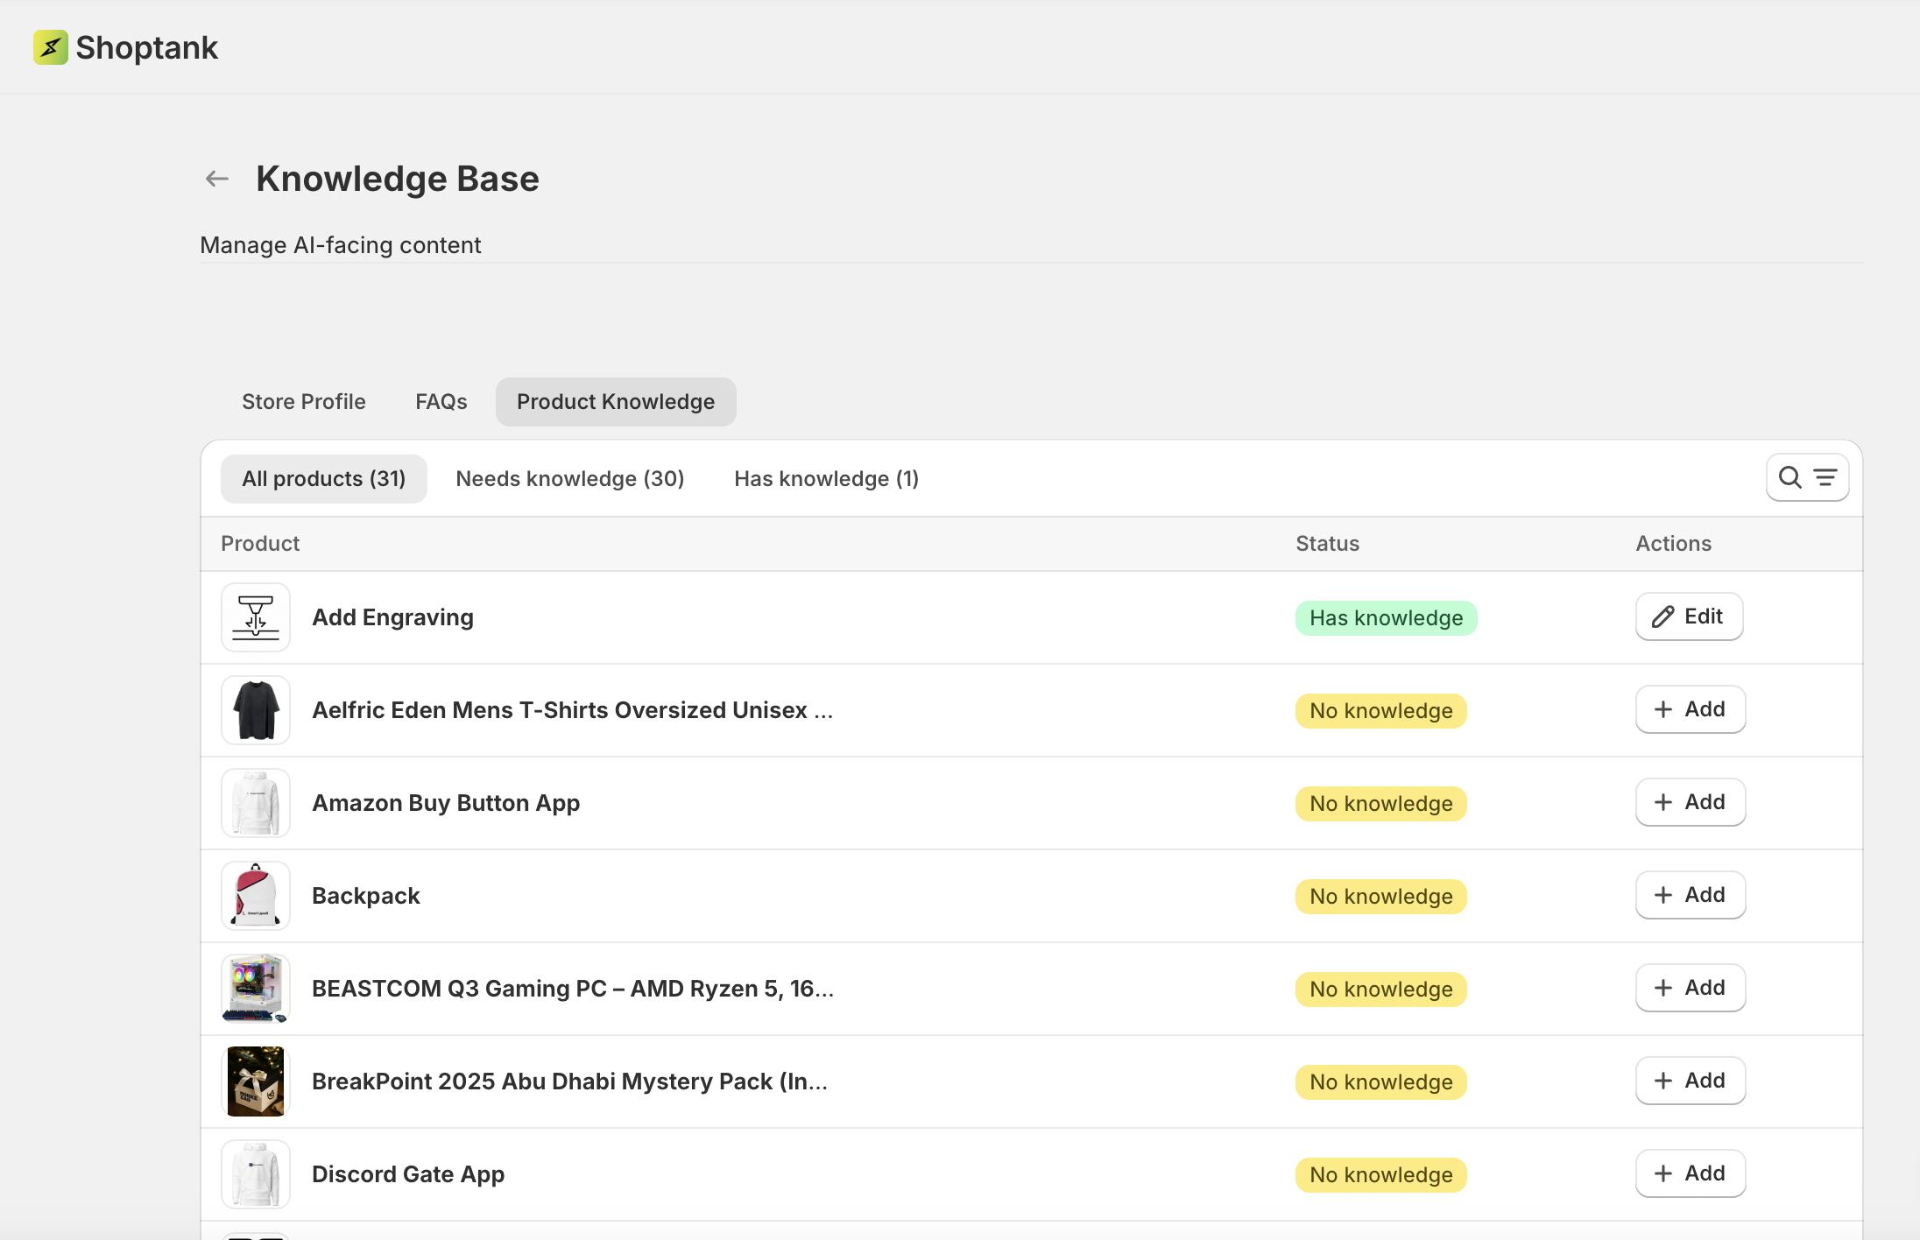Select the Product Knowledge tab

click(615, 402)
